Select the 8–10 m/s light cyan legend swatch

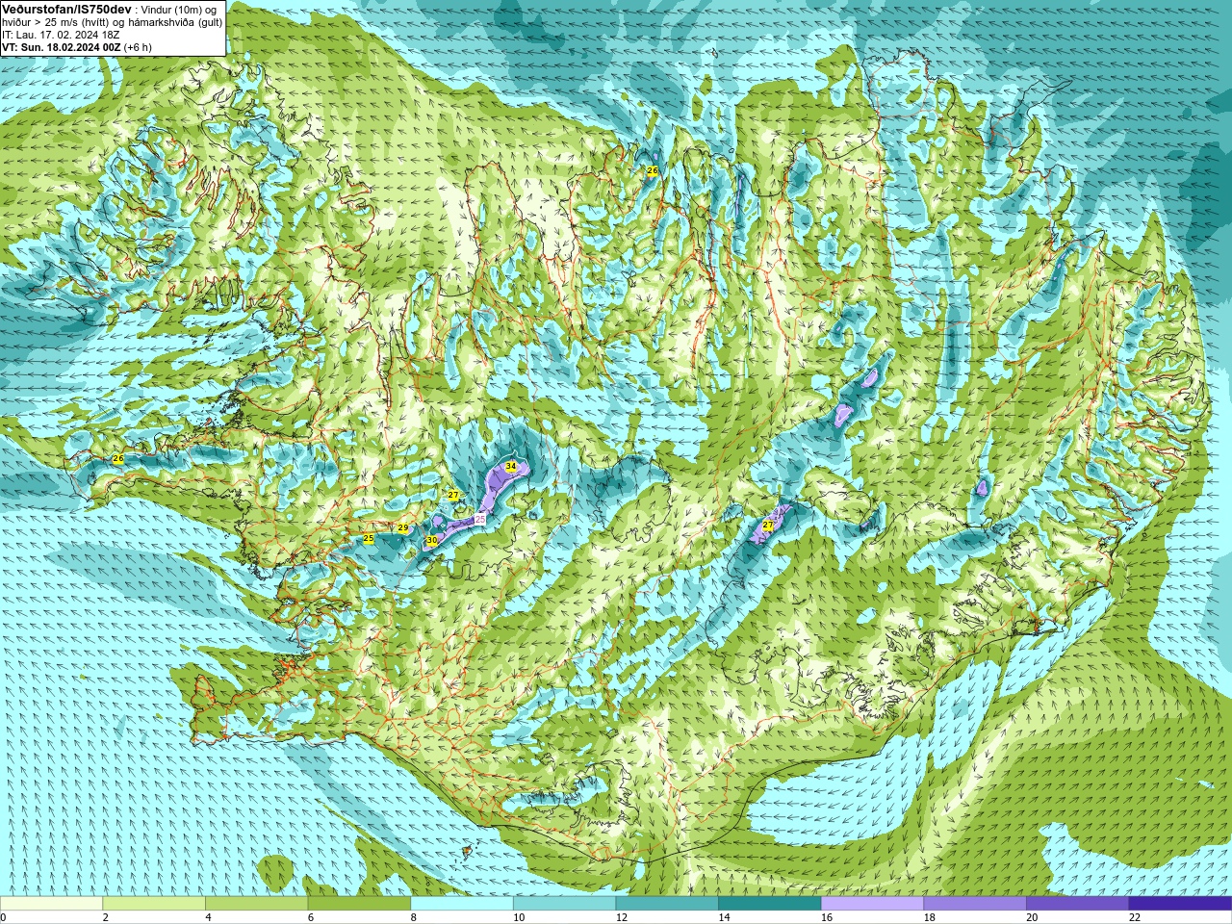tap(462, 904)
